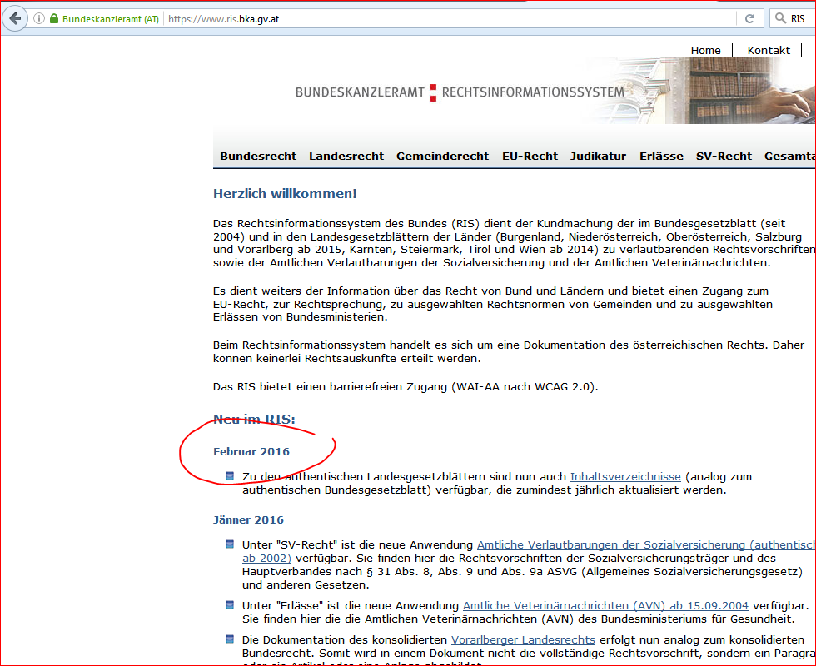
Task: Open the Judikatur menu item
Action: pyautogui.click(x=598, y=156)
